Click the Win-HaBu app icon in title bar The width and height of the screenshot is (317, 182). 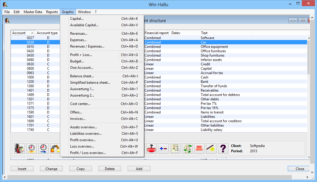[x=5, y=4]
